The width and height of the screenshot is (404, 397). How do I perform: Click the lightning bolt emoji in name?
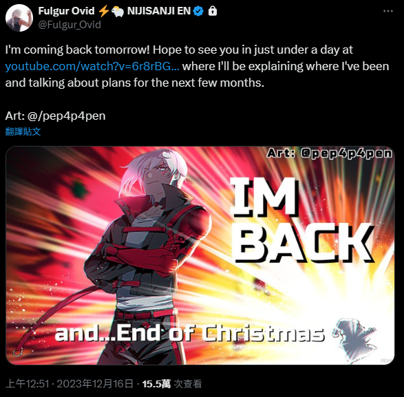coord(103,11)
